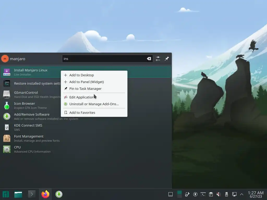The height and width of the screenshot is (200, 267).
Task: Pin the launcher open with pin icon
Action: [167, 59]
